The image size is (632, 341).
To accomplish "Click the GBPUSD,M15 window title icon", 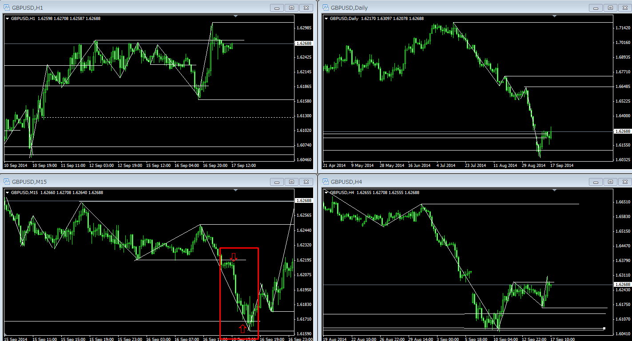I will click(x=7, y=182).
